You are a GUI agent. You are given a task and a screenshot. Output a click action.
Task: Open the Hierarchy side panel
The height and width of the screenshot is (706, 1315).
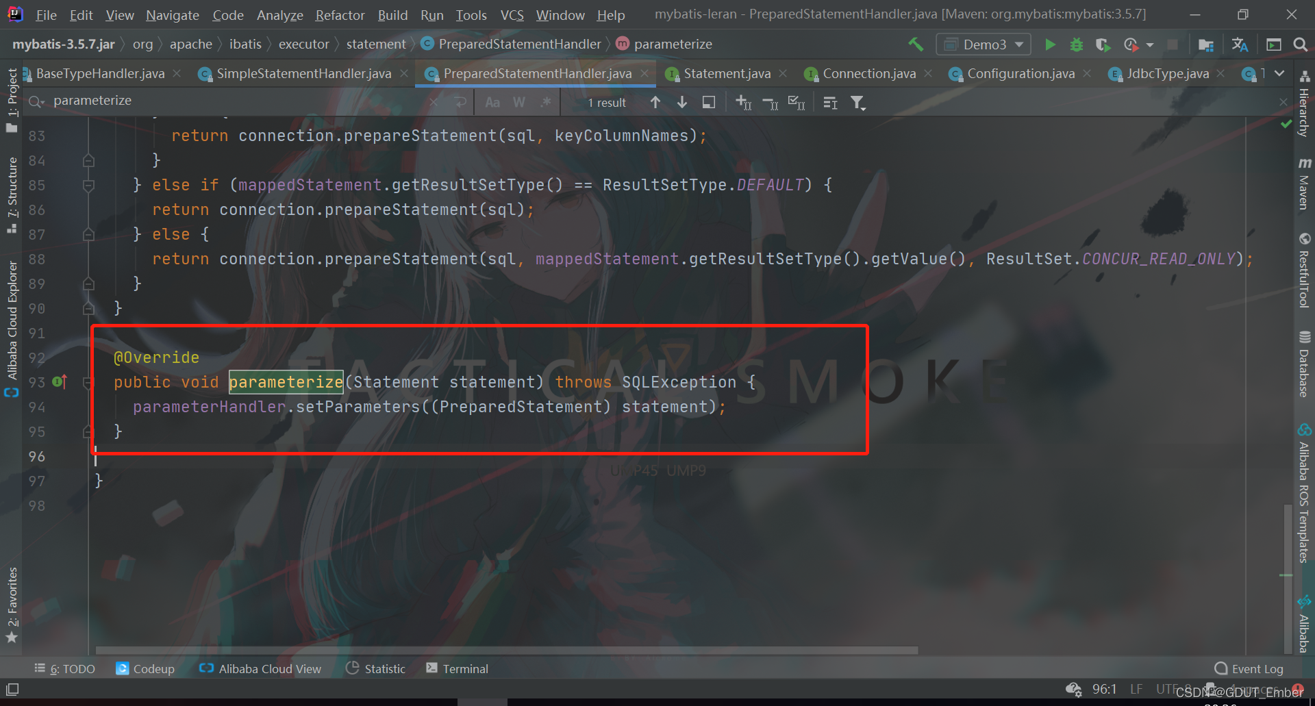click(x=1304, y=104)
